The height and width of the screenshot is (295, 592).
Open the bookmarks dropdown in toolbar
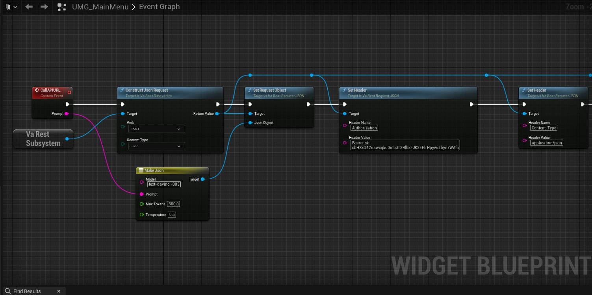tap(11, 7)
